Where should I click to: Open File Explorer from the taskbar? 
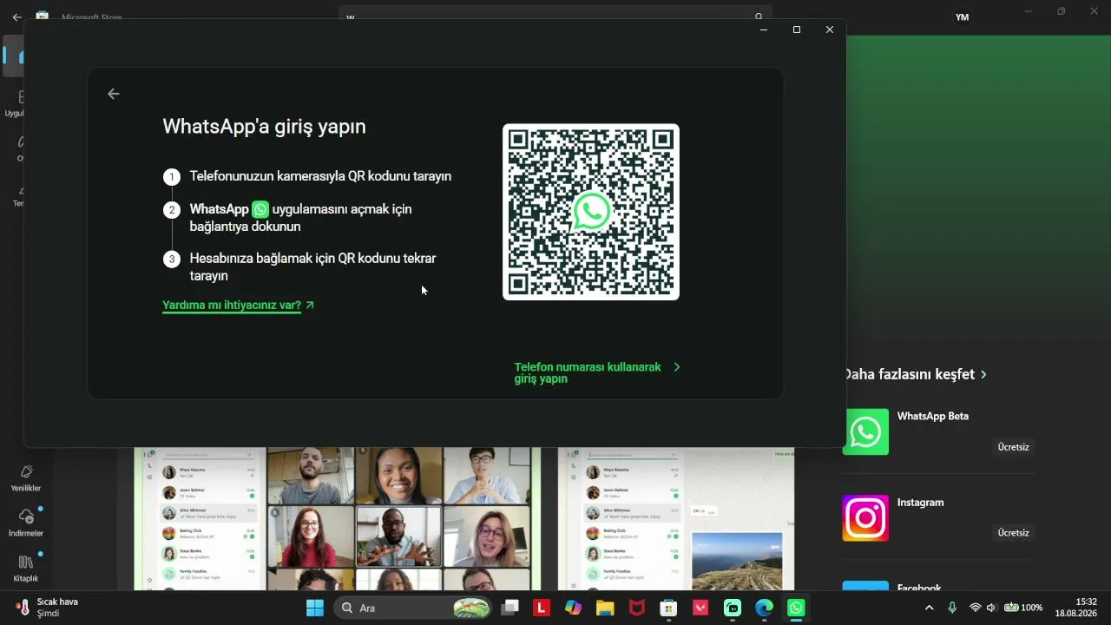point(605,608)
